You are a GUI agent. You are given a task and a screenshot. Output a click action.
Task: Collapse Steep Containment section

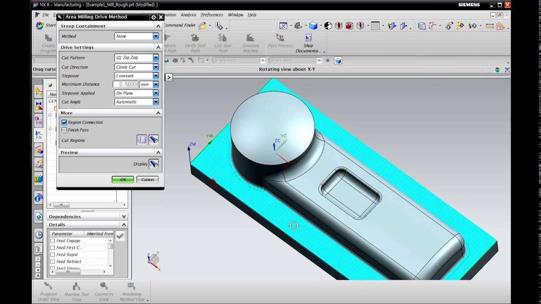(158, 26)
